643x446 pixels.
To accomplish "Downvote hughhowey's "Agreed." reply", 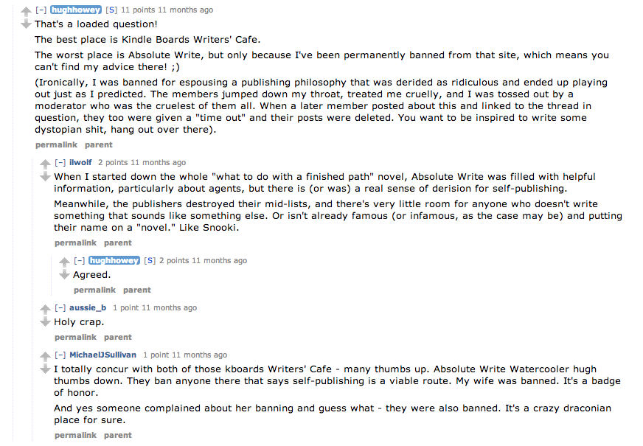I will (64, 275).
